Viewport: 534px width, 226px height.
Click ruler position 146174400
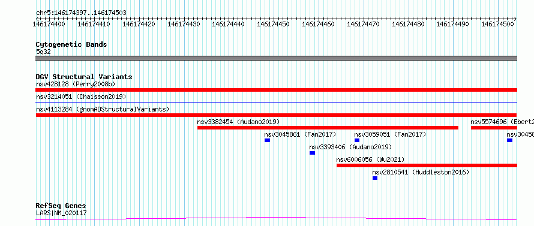pos(49,24)
